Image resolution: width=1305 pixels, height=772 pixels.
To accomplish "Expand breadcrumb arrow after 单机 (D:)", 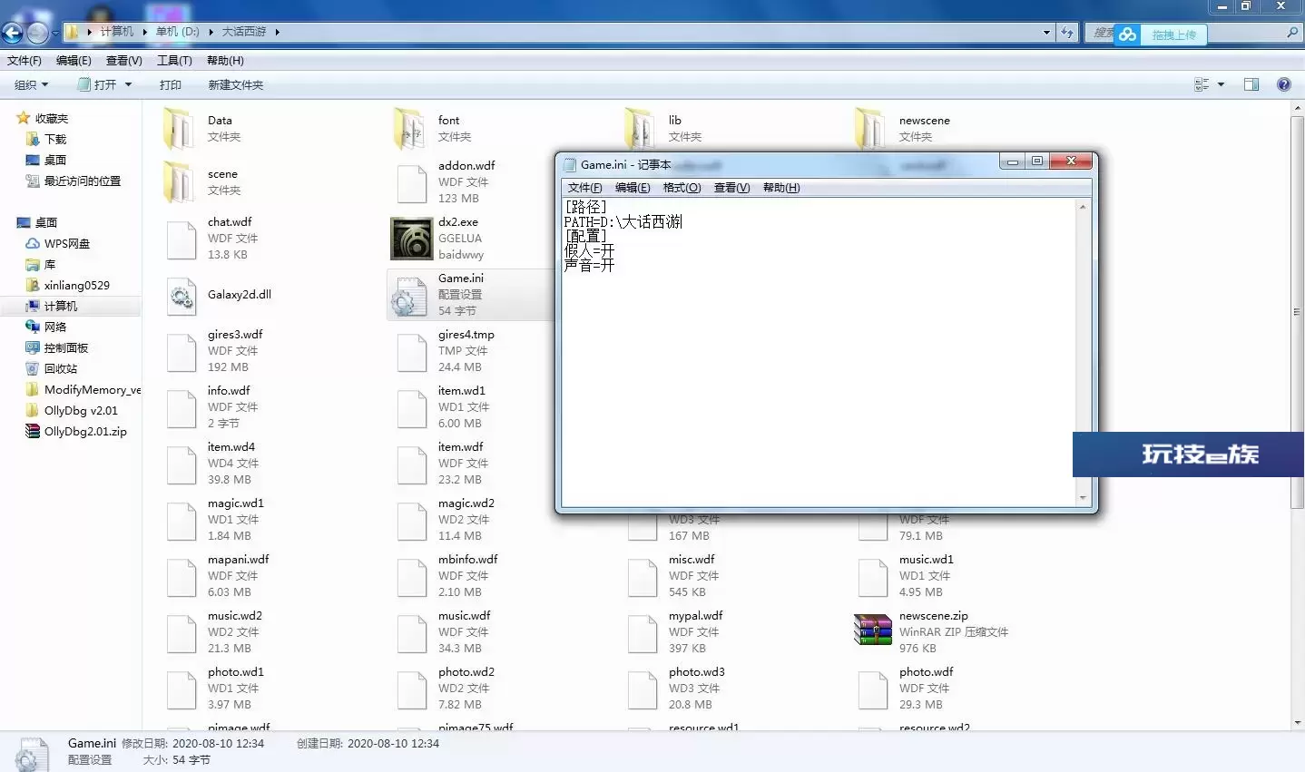I will (x=211, y=32).
